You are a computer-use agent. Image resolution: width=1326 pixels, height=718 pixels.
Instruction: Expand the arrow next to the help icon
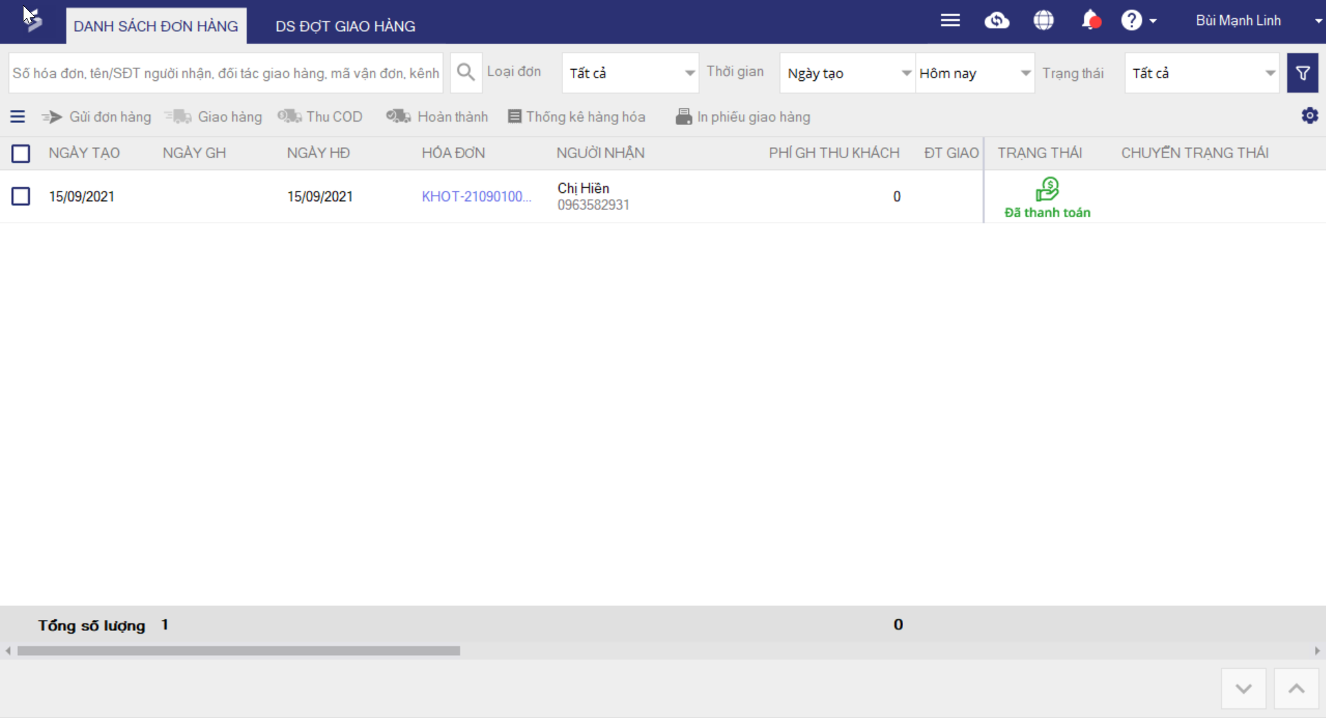1153,21
